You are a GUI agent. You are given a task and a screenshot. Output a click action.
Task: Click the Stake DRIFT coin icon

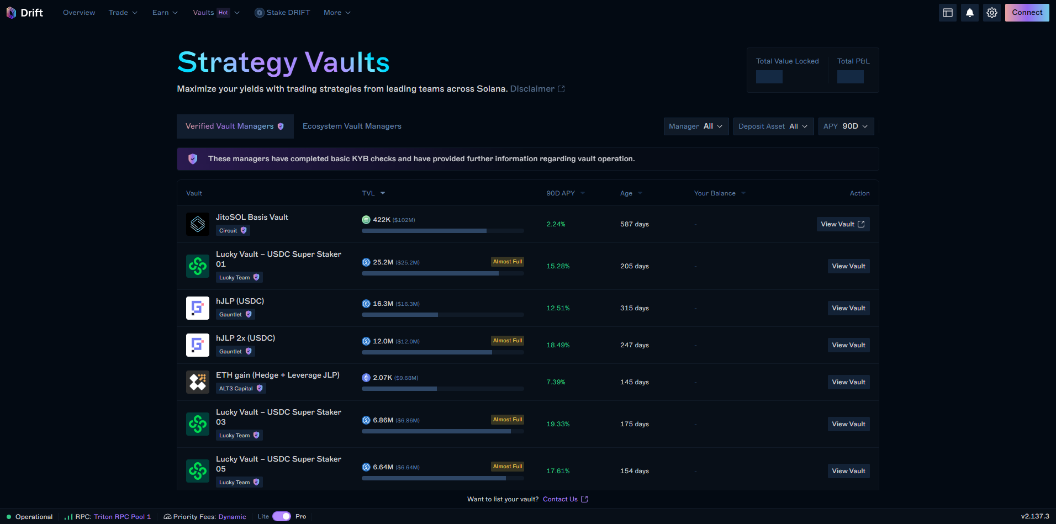(x=258, y=12)
